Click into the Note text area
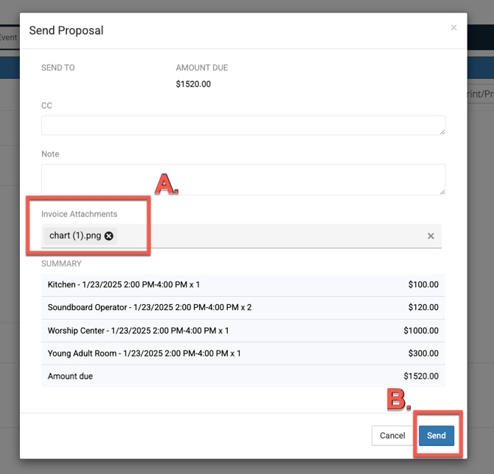This screenshot has height=474, width=494. pyautogui.click(x=243, y=179)
